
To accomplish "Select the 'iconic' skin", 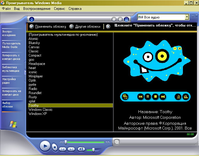I will (70, 72).
